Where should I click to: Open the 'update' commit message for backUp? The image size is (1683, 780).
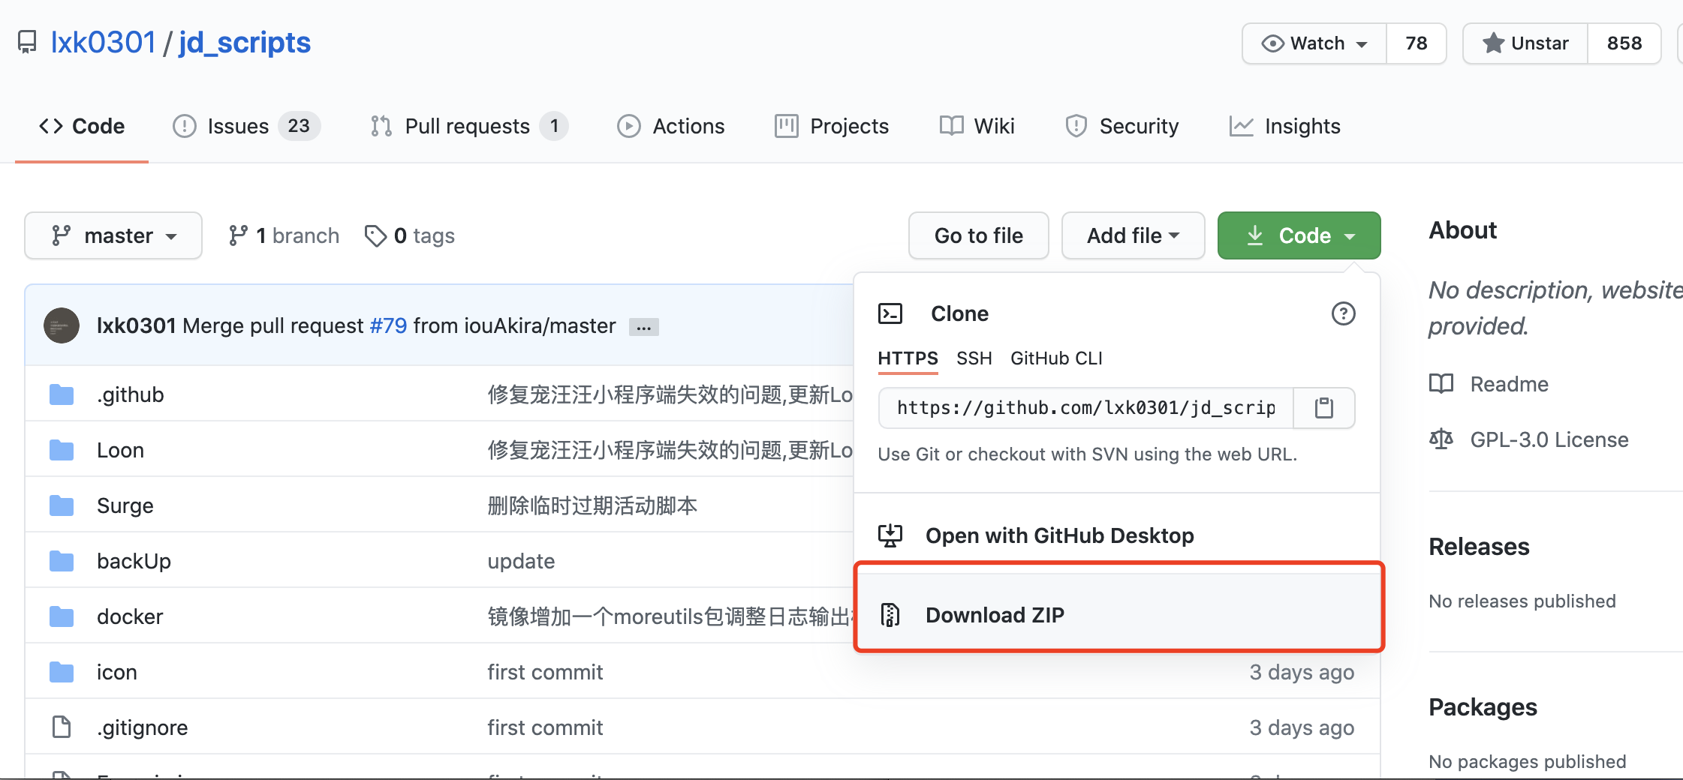(521, 561)
